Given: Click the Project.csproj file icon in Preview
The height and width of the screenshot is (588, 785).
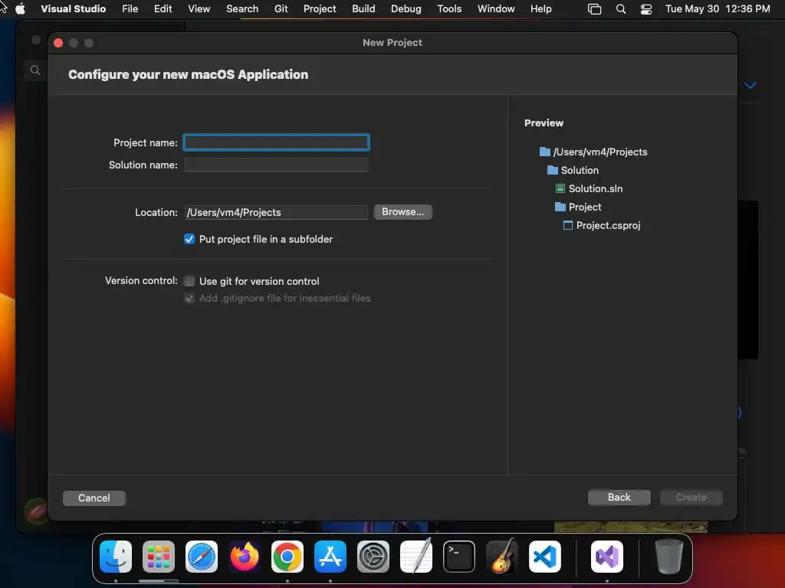Looking at the screenshot, I should [568, 225].
